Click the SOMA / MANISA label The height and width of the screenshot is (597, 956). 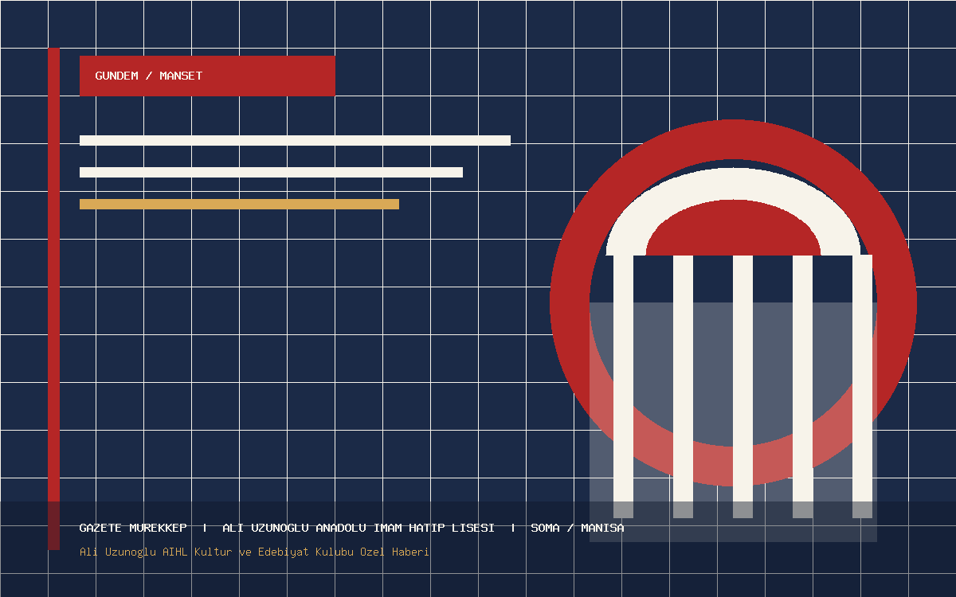point(578,528)
